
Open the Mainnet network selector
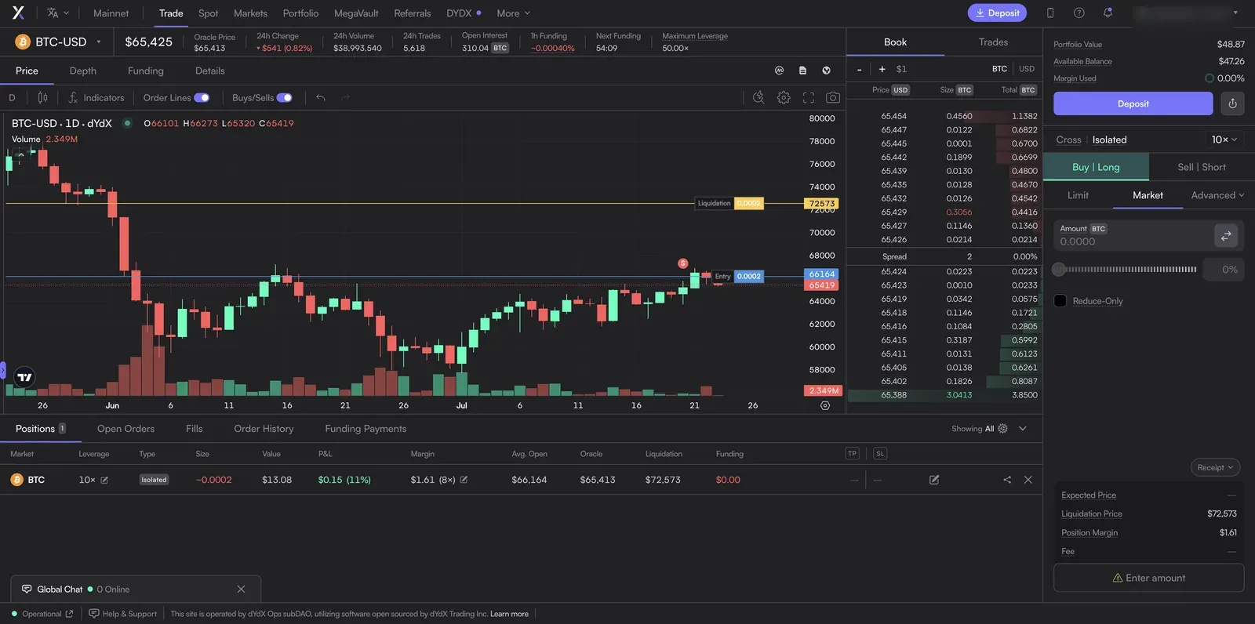[111, 13]
